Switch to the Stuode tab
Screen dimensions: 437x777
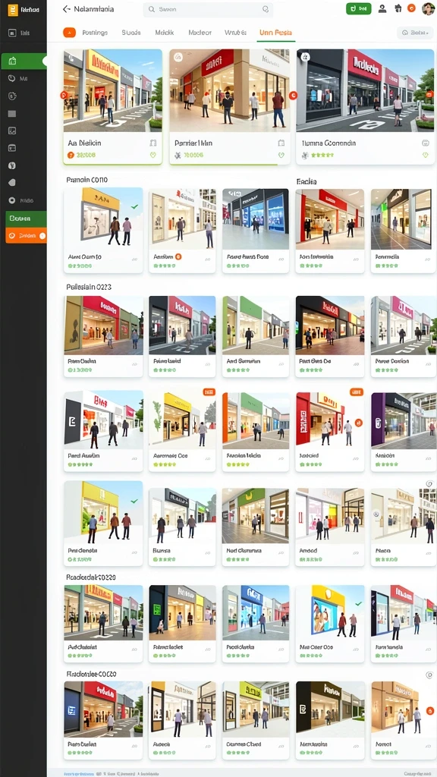click(x=131, y=33)
